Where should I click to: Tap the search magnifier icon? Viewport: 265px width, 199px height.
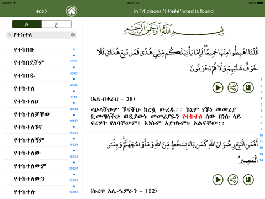(10, 35)
